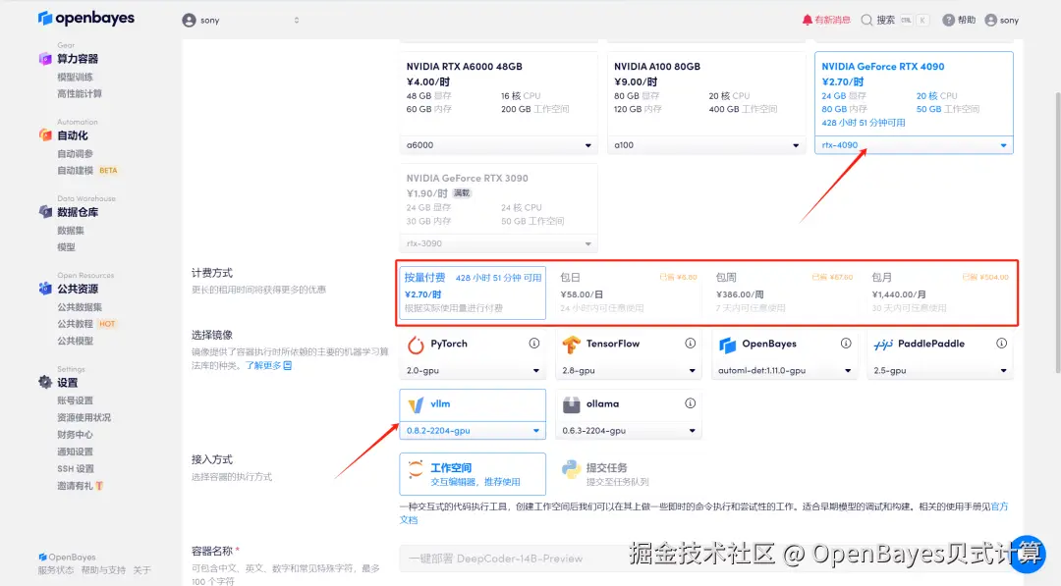
Task: Go to 模型训练 in sidebar
Action: click(75, 77)
